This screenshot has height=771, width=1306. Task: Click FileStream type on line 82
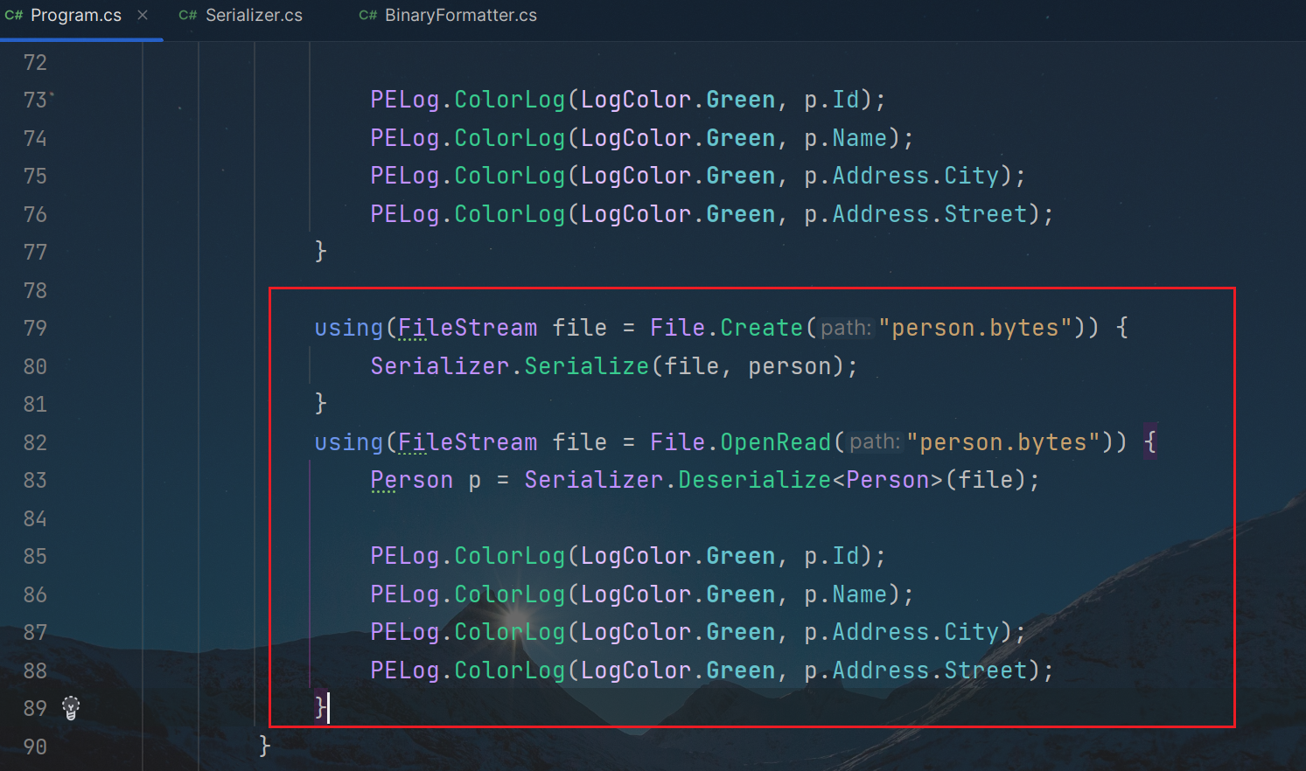(468, 442)
